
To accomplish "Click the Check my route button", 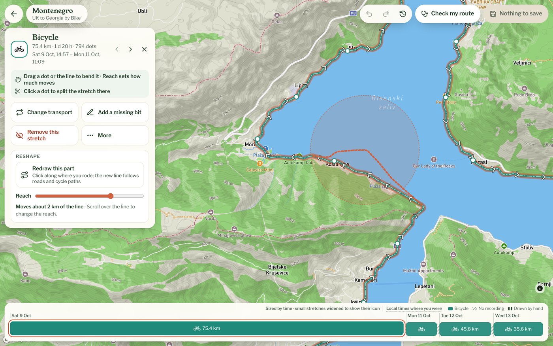I will (448, 13).
